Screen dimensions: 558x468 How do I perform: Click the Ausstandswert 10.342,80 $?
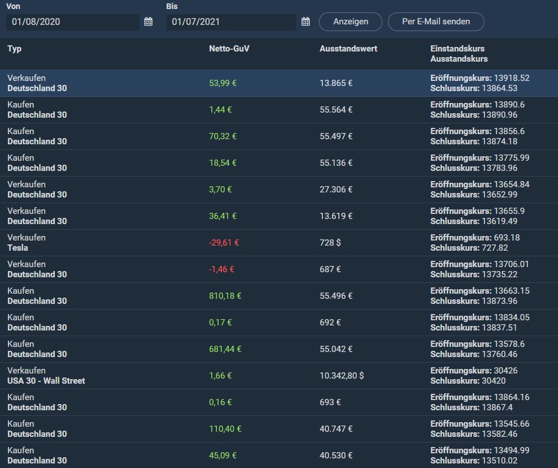point(342,376)
